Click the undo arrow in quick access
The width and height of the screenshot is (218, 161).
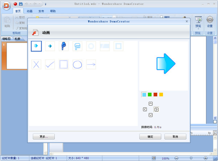click(26, 4)
